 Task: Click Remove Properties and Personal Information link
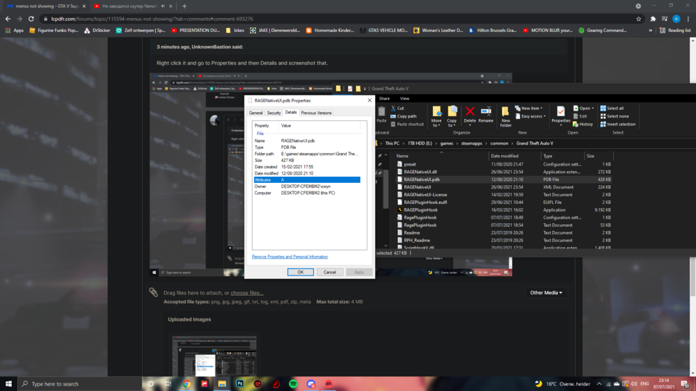pyautogui.click(x=290, y=257)
